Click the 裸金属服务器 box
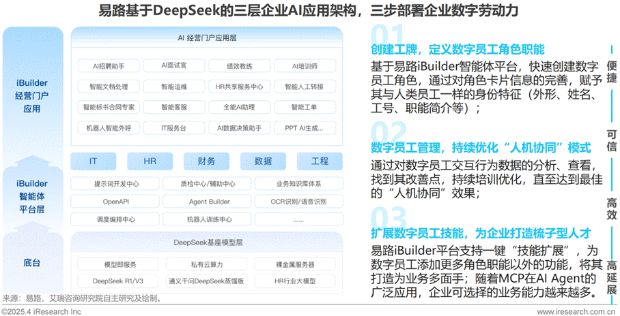This screenshot has height=316, width=620. [x=295, y=264]
